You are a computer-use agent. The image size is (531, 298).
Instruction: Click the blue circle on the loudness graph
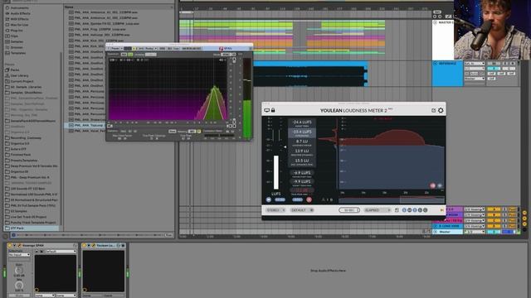pos(440,185)
